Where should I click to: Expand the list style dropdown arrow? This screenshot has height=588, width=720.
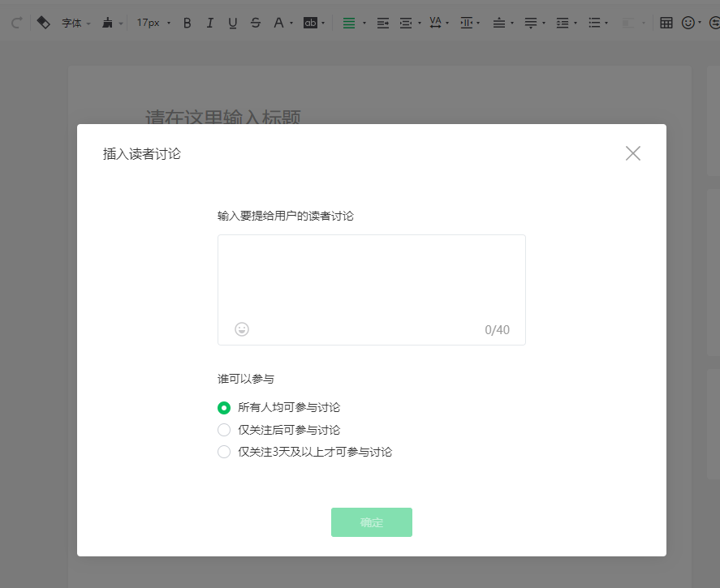606,23
